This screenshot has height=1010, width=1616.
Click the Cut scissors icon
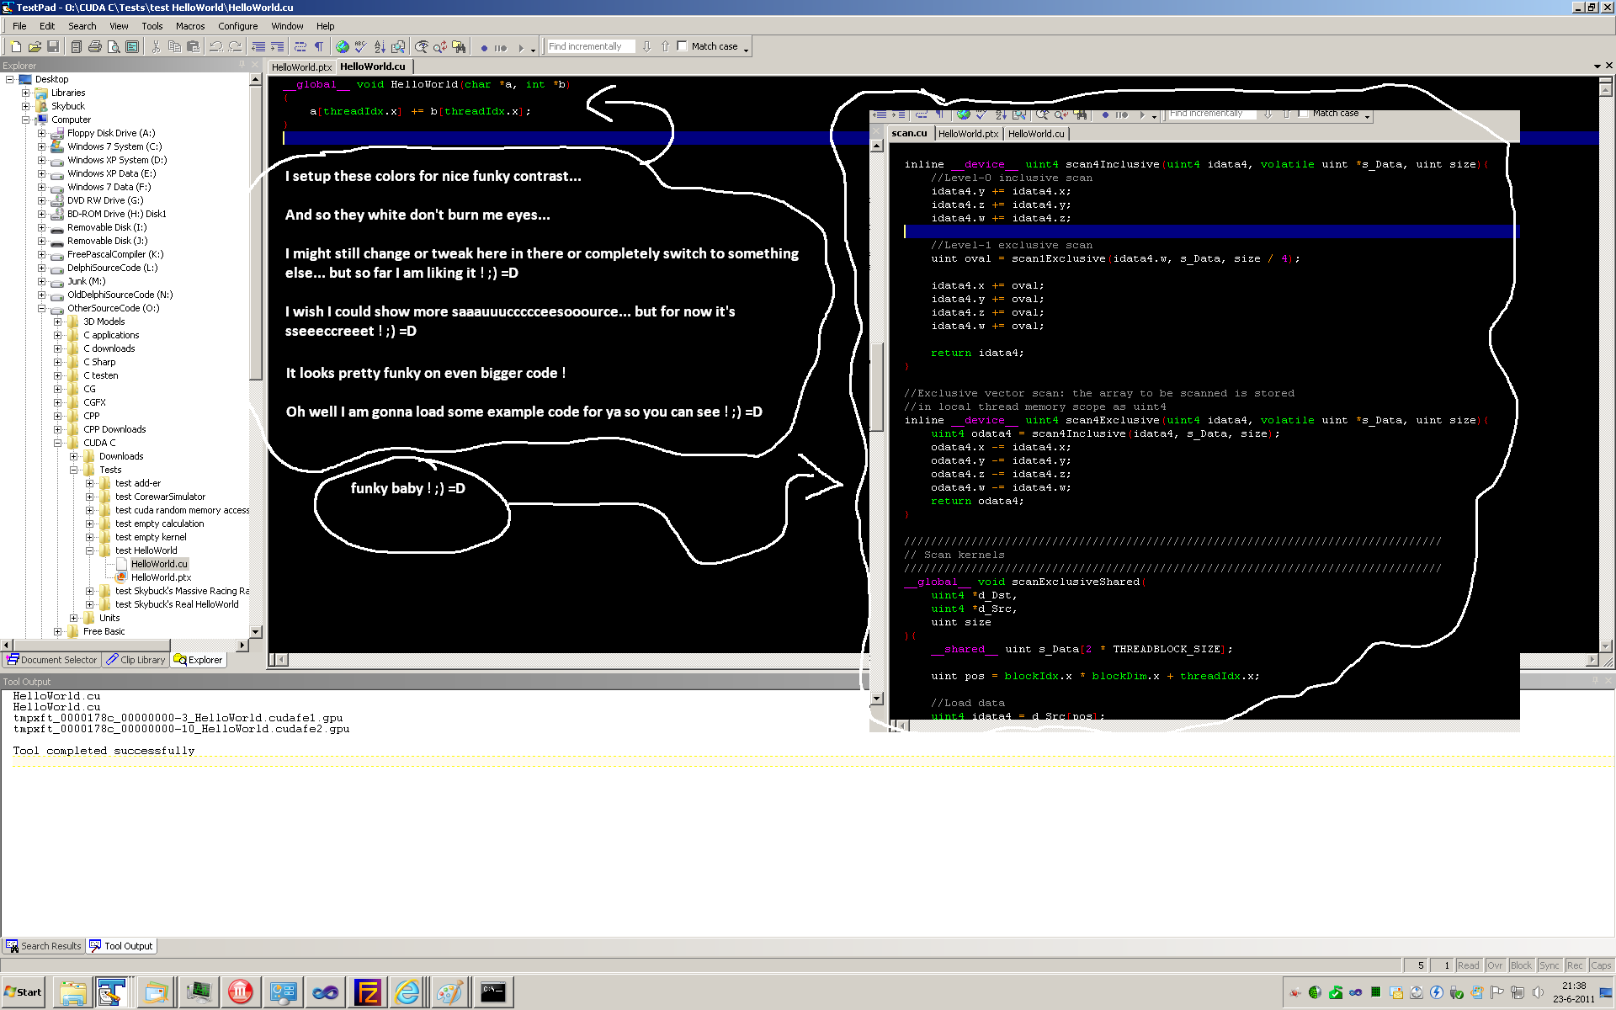point(156,47)
